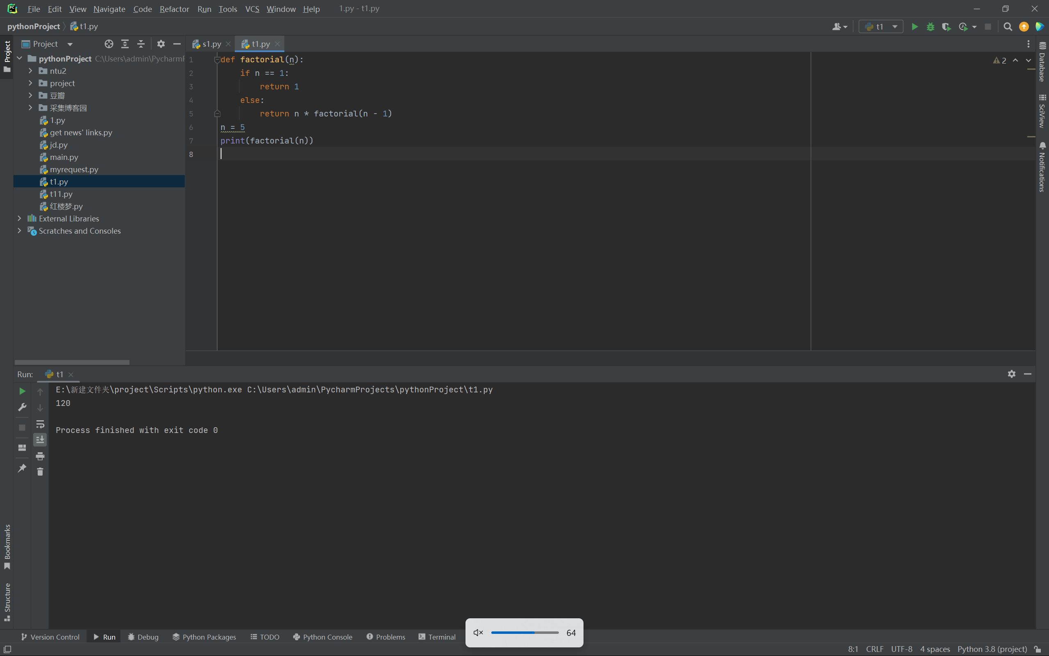Toggle soft-wrap in the Run console

[40, 424]
